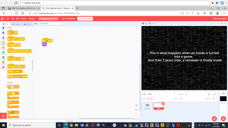228x128 pixels.
Task: Click the purple show block in workspace
Action: [x=44, y=44]
